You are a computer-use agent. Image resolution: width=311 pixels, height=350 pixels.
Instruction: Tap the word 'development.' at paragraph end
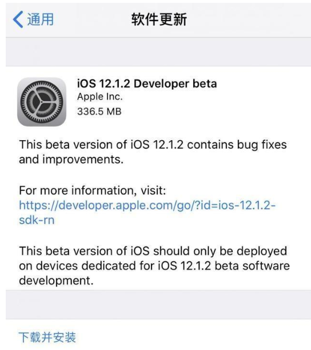pyautogui.click(x=56, y=281)
